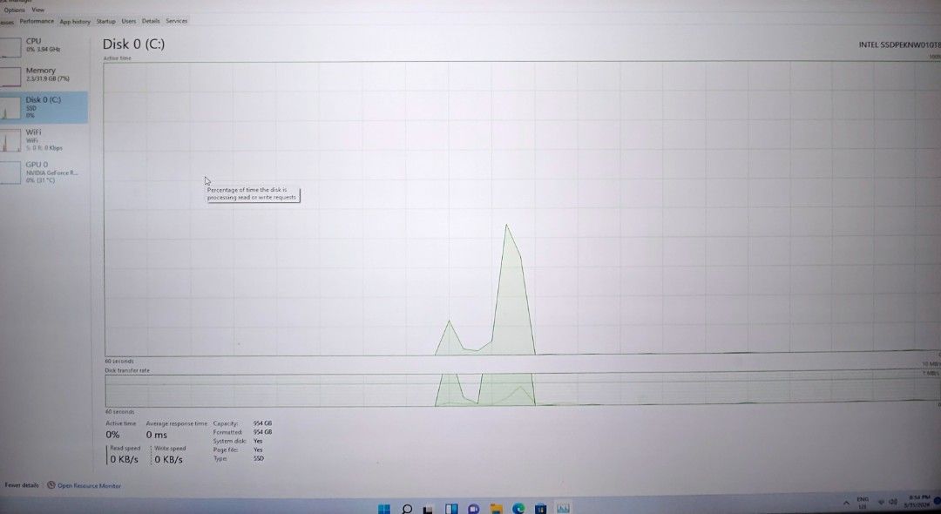This screenshot has height=514, width=941.
Task: Select WiFi in the performance sidebar
Action: pyautogui.click(x=44, y=140)
